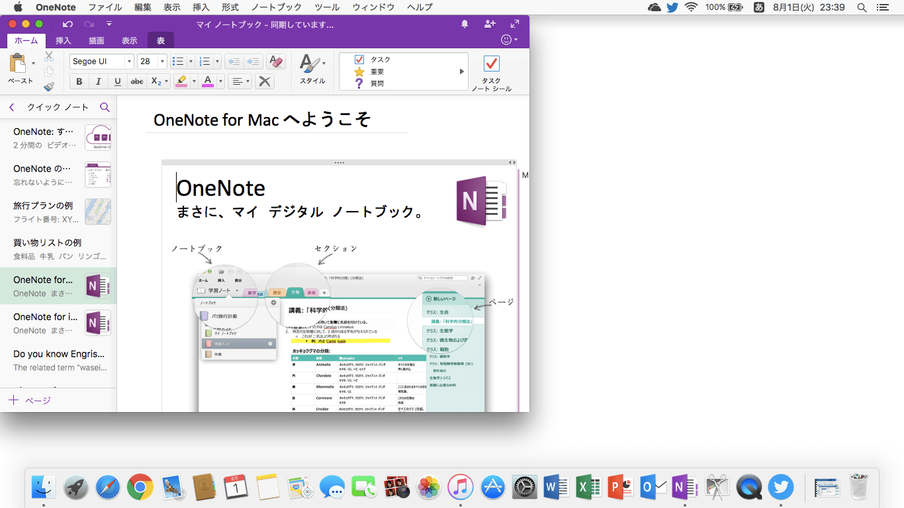The image size is (904, 508).
Task: Click the share notebook person icon
Action: click(490, 24)
